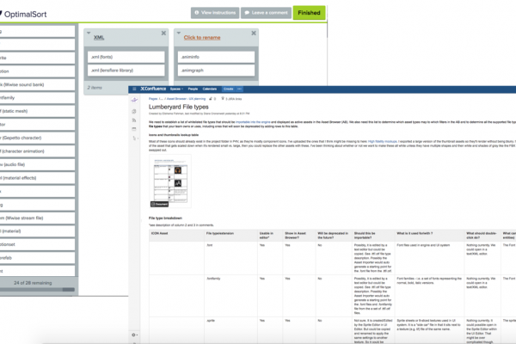Select the '.animgraph' card

click(216, 71)
